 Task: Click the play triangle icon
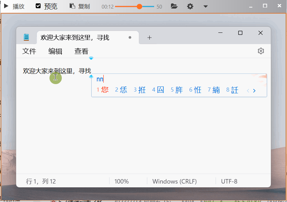pos(6,6)
